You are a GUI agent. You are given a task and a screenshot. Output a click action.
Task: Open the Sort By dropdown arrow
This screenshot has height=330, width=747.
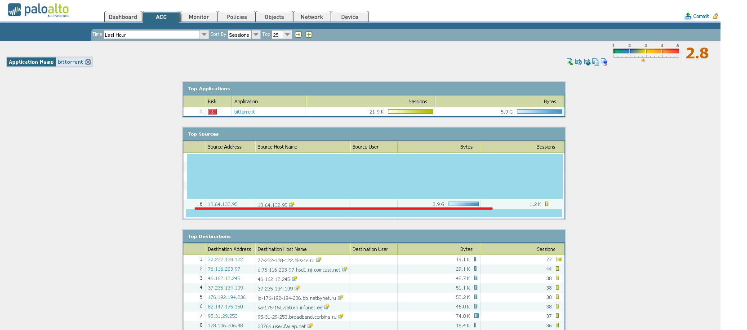(256, 35)
